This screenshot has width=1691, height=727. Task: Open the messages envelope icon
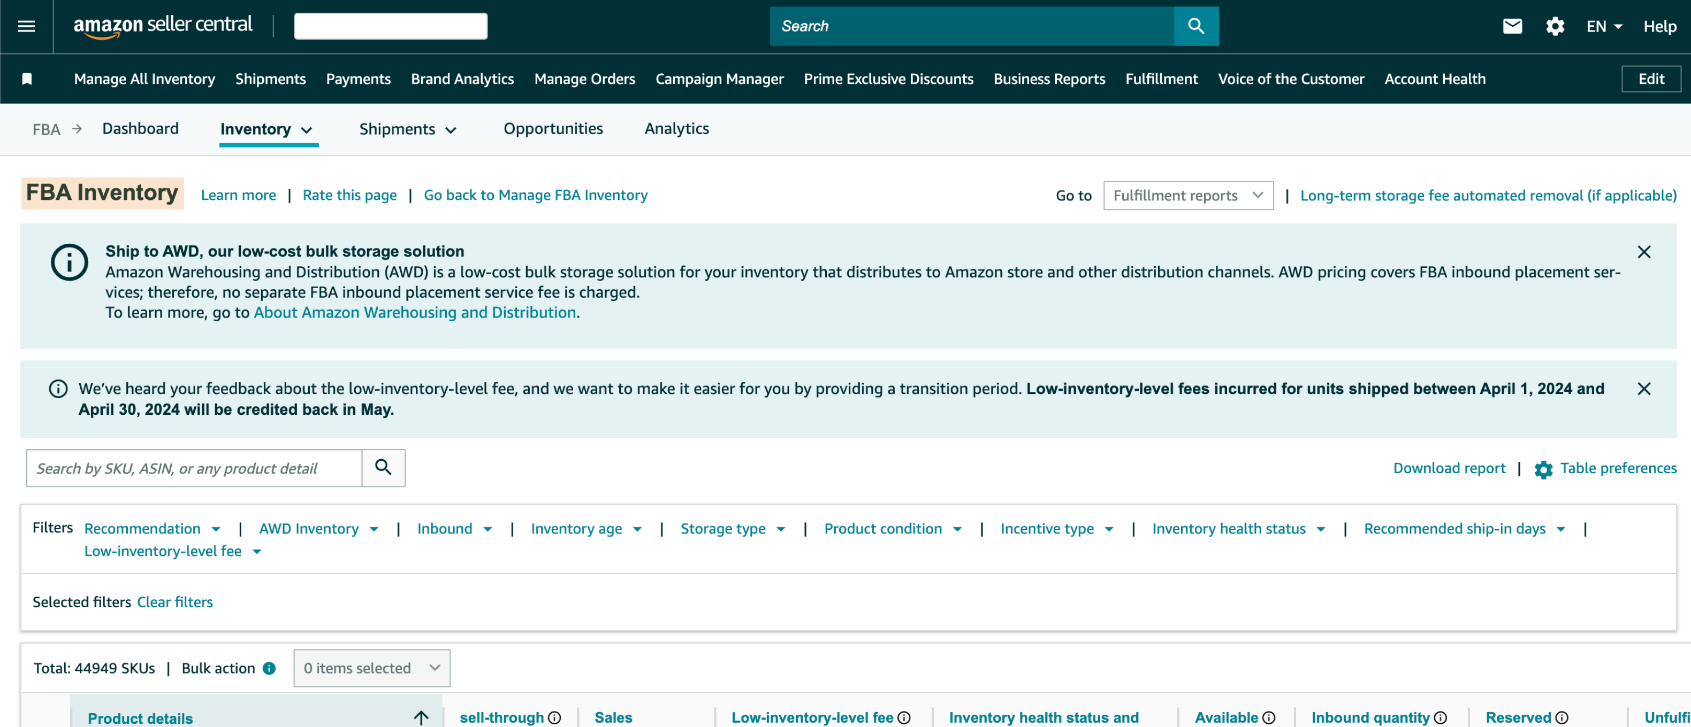(x=1512, y=26)
